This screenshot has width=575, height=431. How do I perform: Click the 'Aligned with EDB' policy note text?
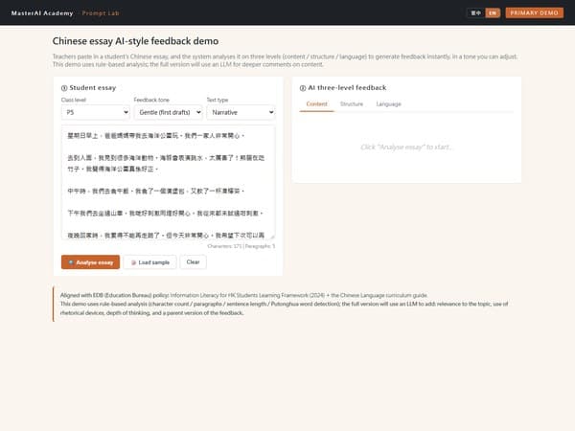coord(285,304)
